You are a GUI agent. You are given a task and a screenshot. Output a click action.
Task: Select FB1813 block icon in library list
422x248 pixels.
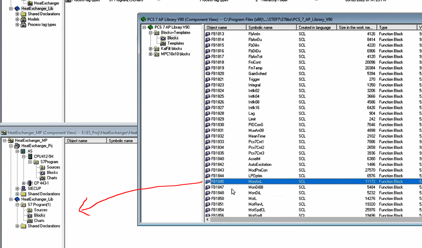pyautogui.click(x=208, y=34)
